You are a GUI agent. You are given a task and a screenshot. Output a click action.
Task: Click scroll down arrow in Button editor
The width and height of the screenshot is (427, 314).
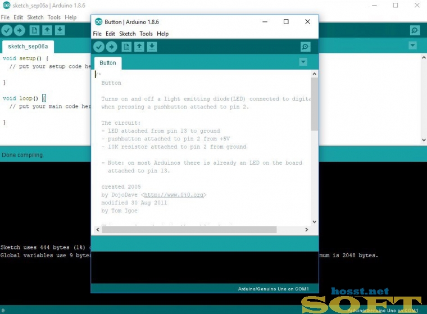(x=314, y=222)
